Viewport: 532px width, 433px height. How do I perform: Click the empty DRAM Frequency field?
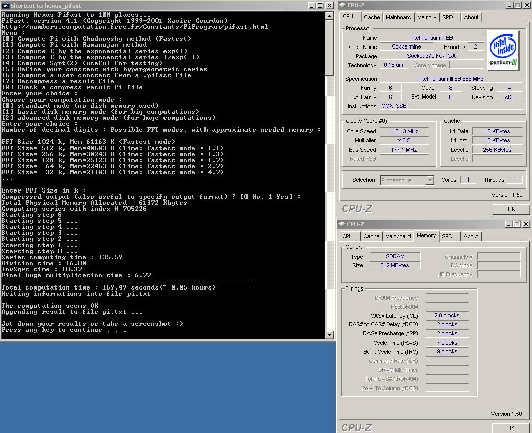pos(447,298)
